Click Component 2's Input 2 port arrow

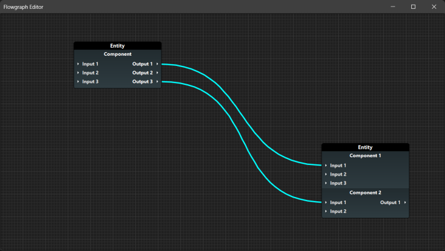[326, 212]
